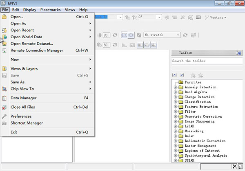Open the No stretch dropdown

coord(178,35)
